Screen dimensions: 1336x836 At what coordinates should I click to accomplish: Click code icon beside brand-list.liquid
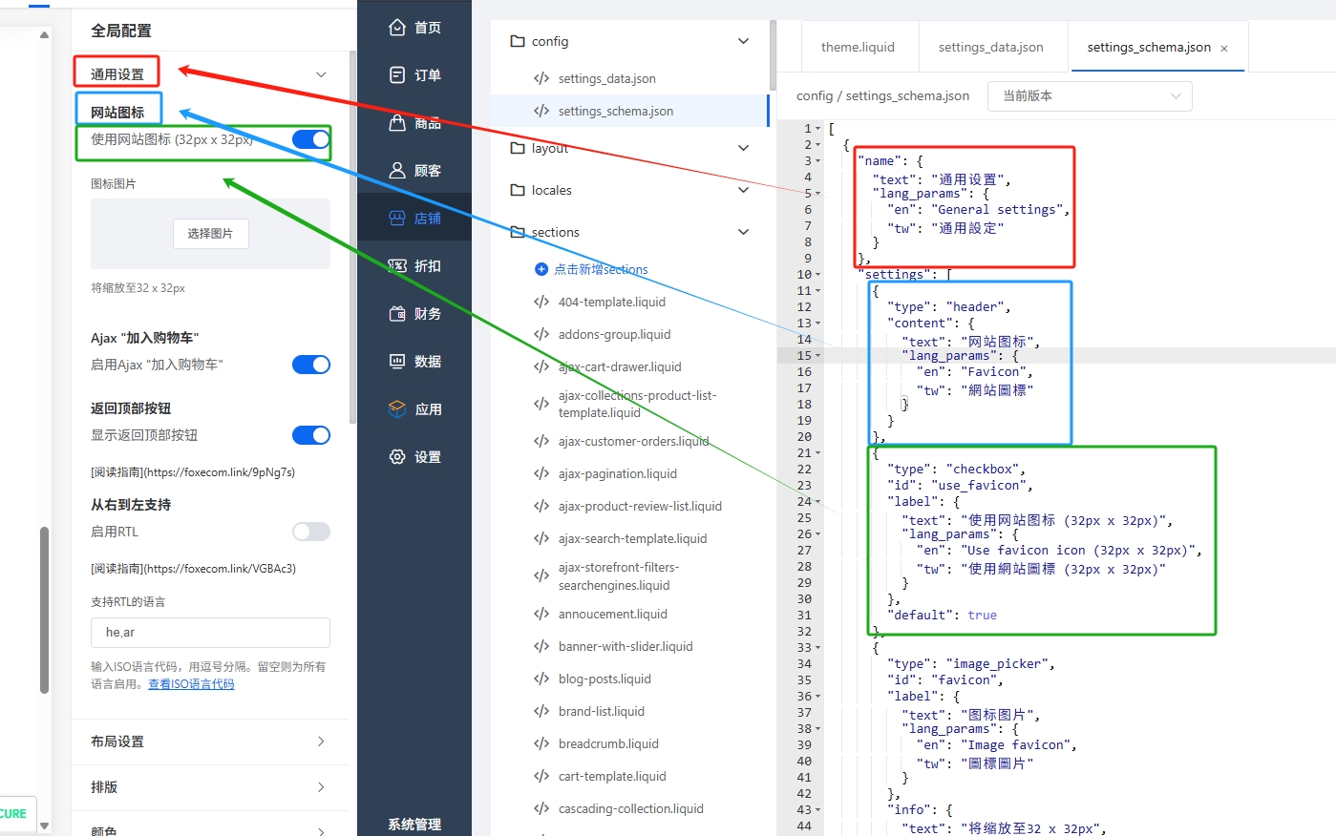click(541, 711)
